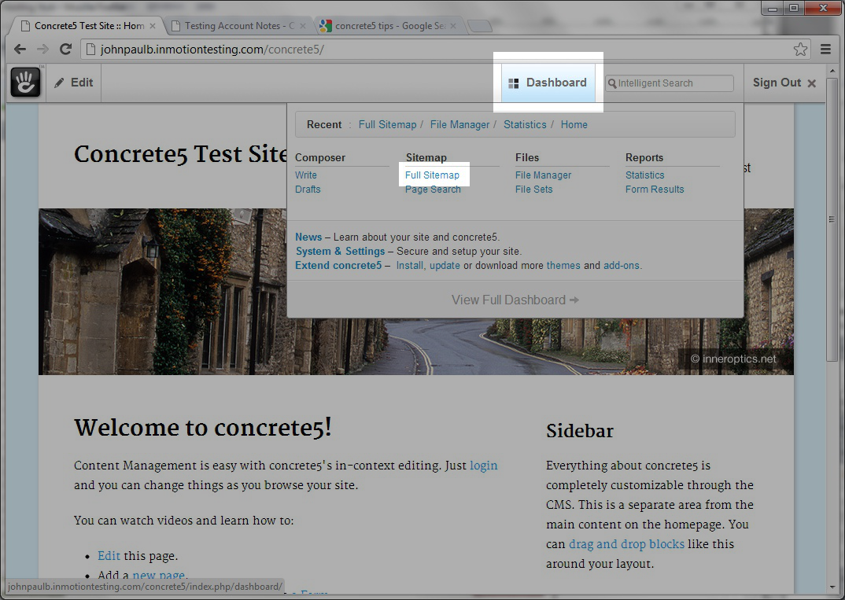This screenshot has width=845, height=600.
Task: Click the browser address bar
Action: (x=433, y=50)
